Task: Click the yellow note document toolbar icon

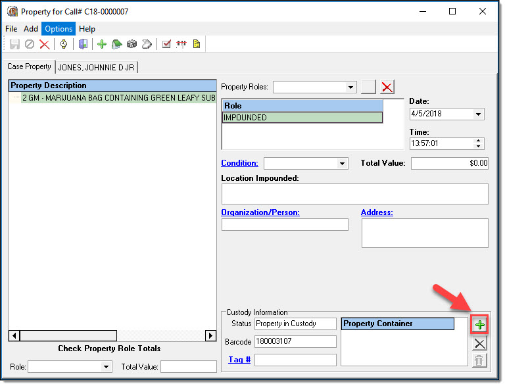Action: click(x=196, y=44)
